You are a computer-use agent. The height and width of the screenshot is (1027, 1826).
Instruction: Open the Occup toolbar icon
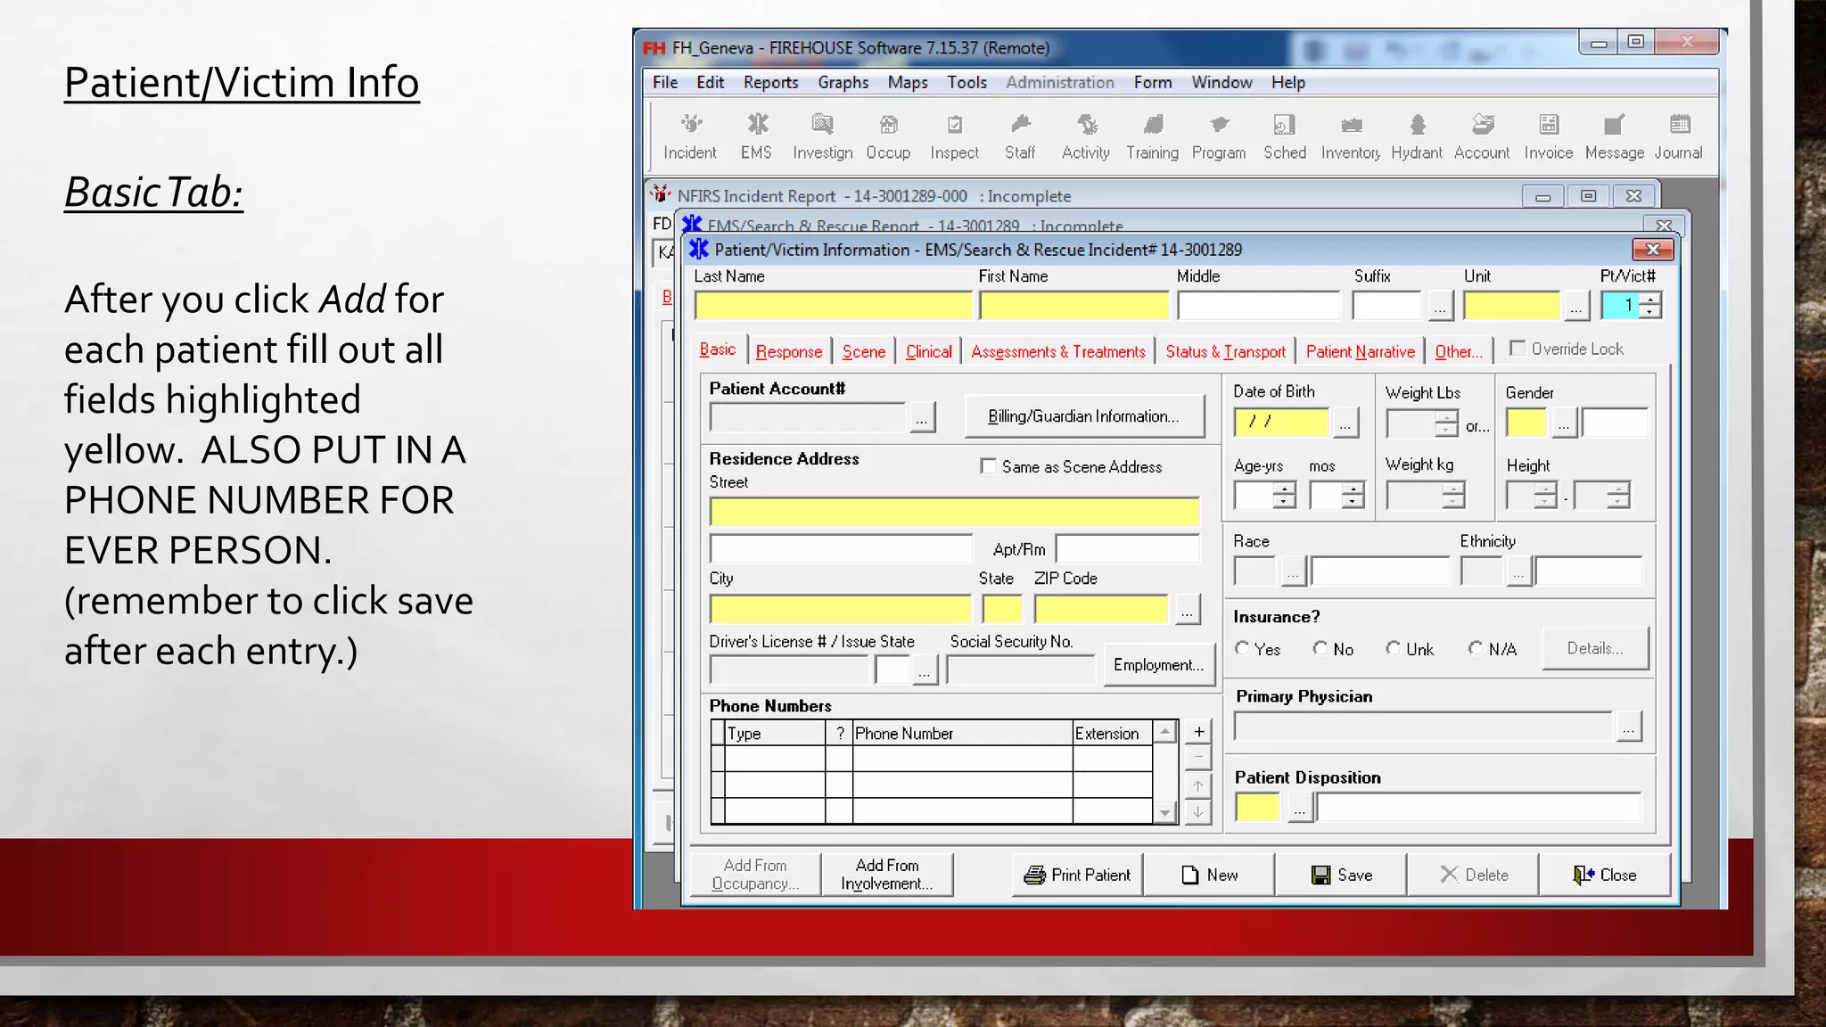[888, 136]
